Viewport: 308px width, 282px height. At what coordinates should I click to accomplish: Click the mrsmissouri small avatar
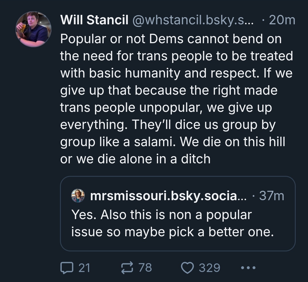point(78,196)
